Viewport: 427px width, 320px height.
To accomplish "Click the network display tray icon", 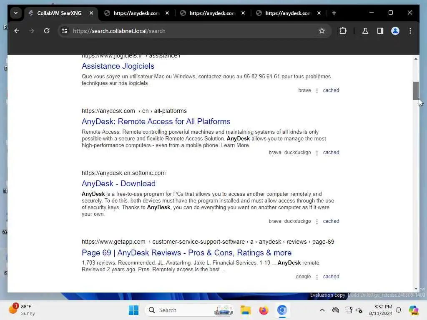I will coord(349,310).
